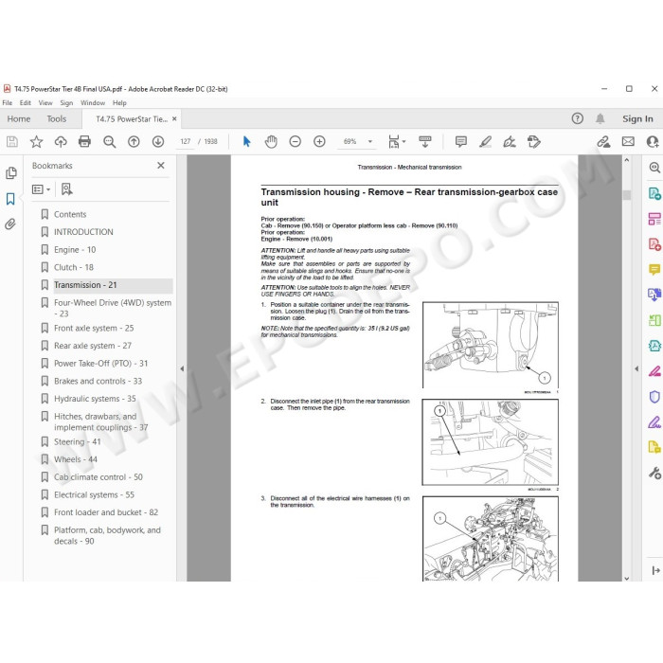Viewport: 663px width, 663px height.
Task: Add new bookmark icon in Bookmarks panel
Action: pyautogui.click(x=66, y=189)
